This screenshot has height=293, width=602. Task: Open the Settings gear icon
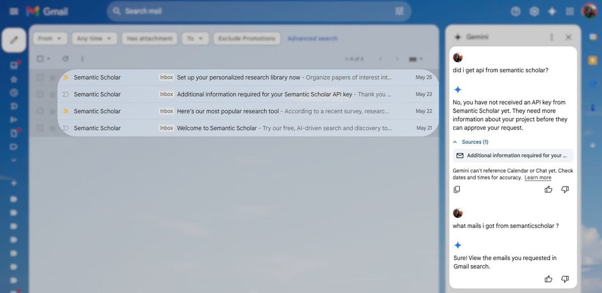click(x=534, y=12)
